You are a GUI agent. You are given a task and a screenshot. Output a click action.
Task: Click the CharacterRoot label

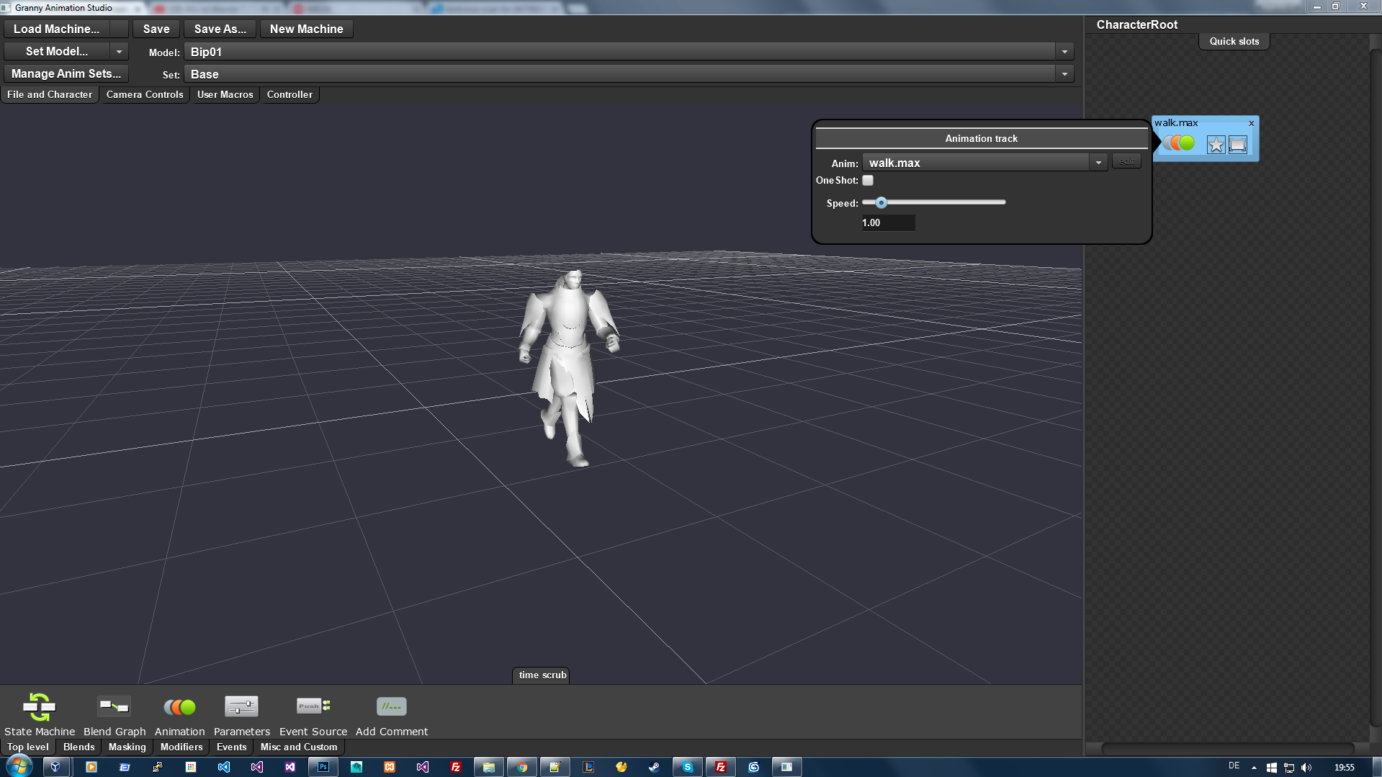click(1136, 24)
